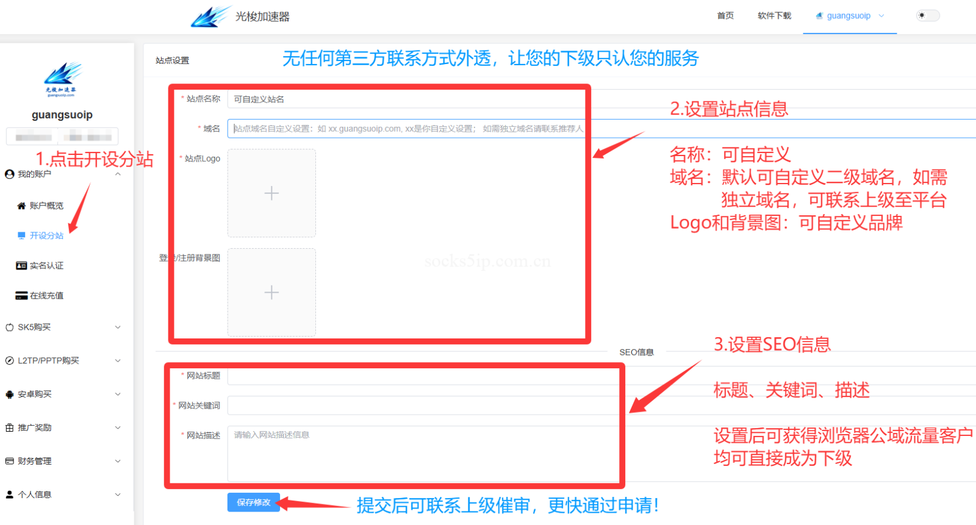Click the 站点设置 heading text
976x525 pixels.
(172, 60)
